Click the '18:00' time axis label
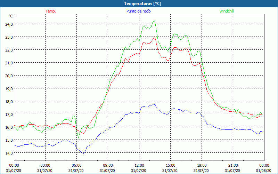Screen dimensions: 278x174 tap(202, 166)
